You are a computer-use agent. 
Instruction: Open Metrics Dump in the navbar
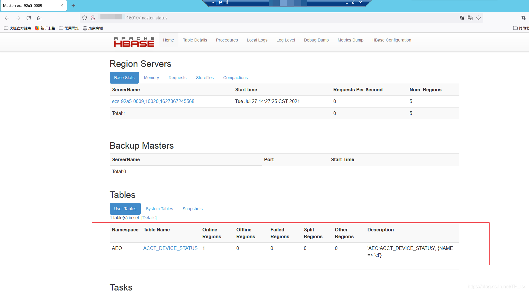click(351, 40)
